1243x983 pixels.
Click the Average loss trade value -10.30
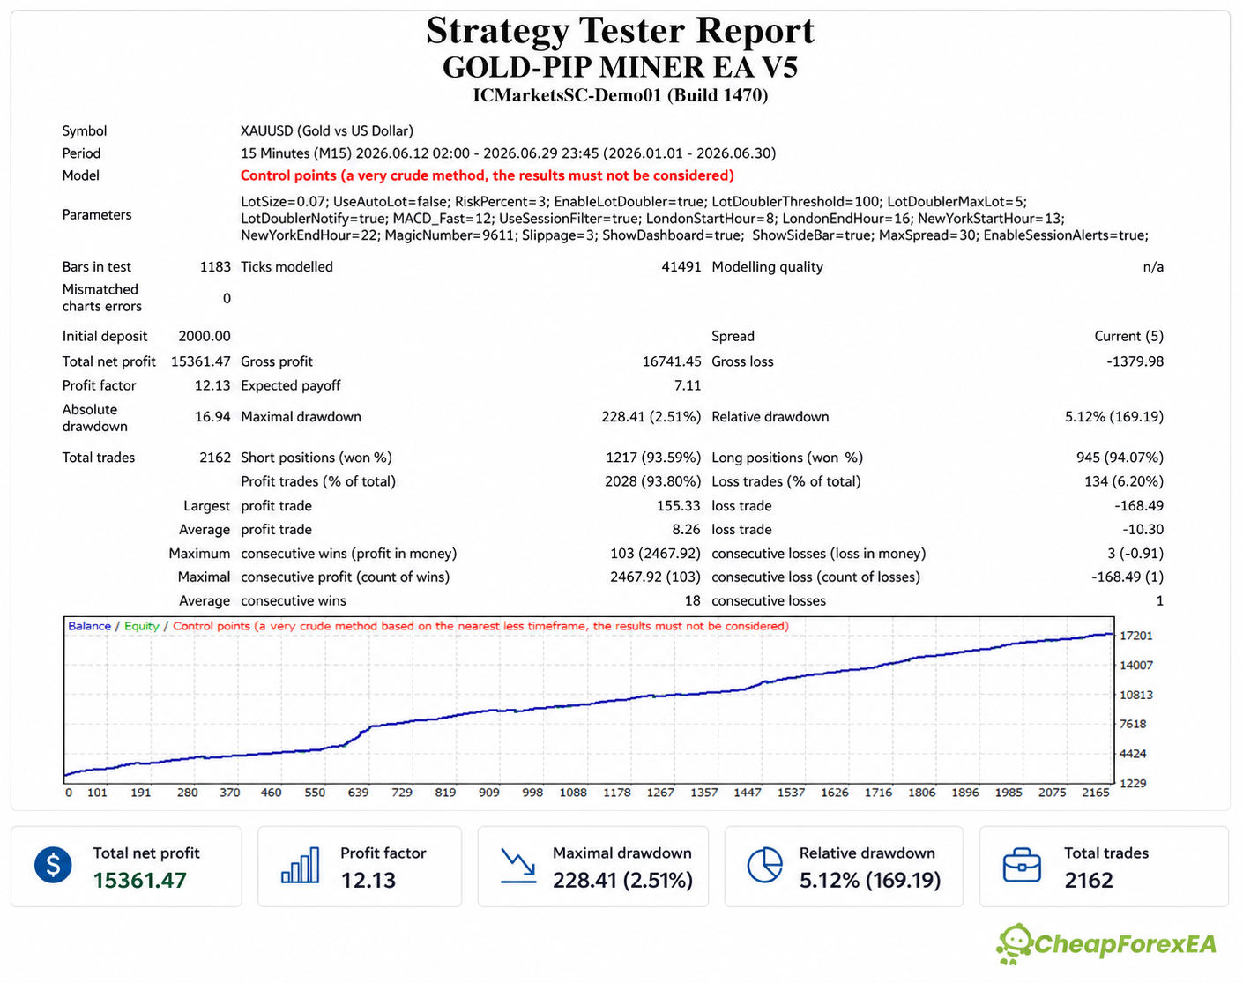pos(1143,530)
